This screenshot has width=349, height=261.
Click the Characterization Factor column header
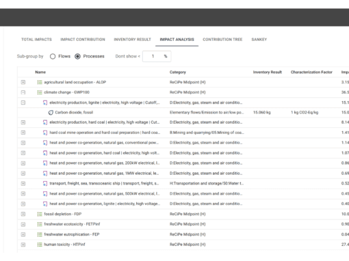tap(311, 72)
